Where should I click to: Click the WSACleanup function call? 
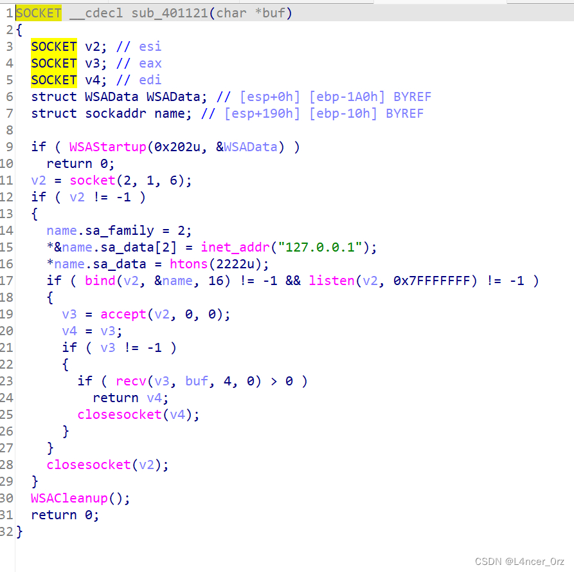click(x=69, y=499)
